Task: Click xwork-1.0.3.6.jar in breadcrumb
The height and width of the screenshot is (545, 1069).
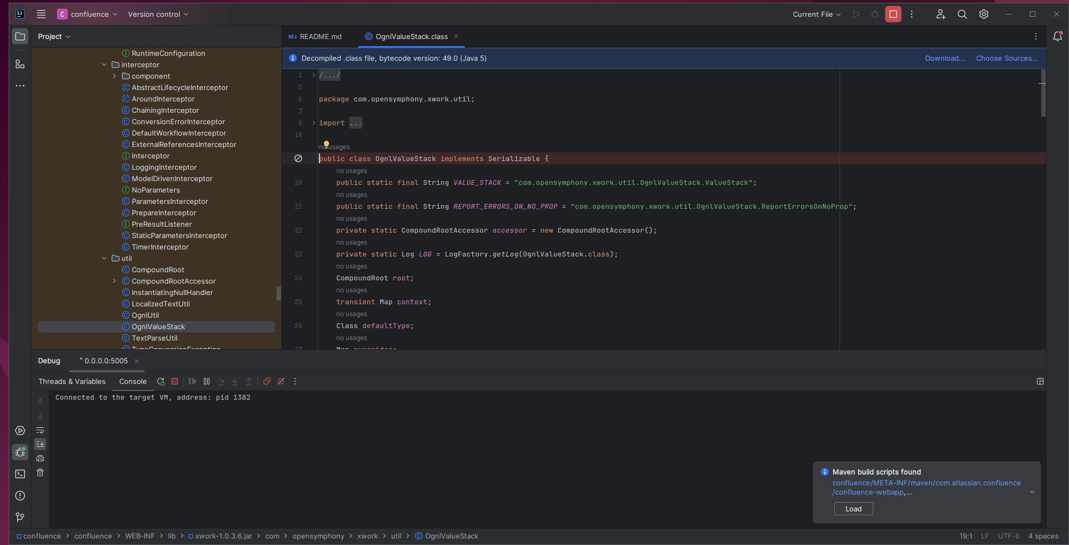Action: coord(220,536)
